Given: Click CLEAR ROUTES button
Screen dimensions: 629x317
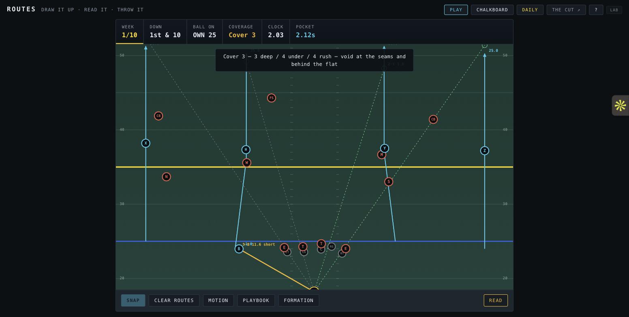Looking at the screenshot, I should pyautogui.click(x=174, y=300).
